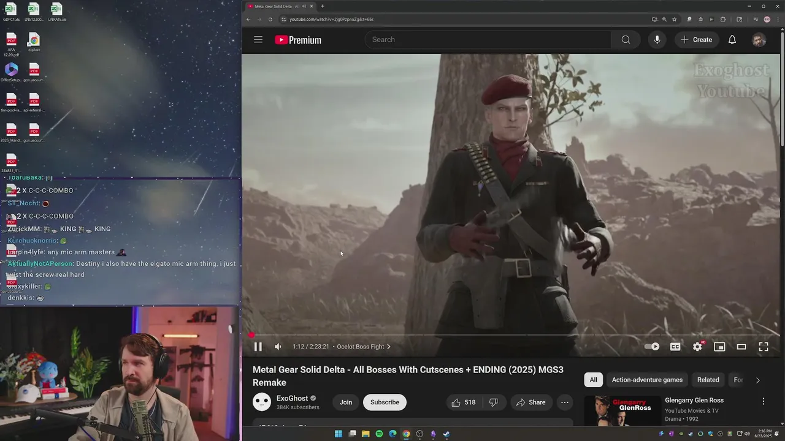Subscribe to ExoGhost
Viewport: 785px width, 441px height.
(x=385, y=402)
